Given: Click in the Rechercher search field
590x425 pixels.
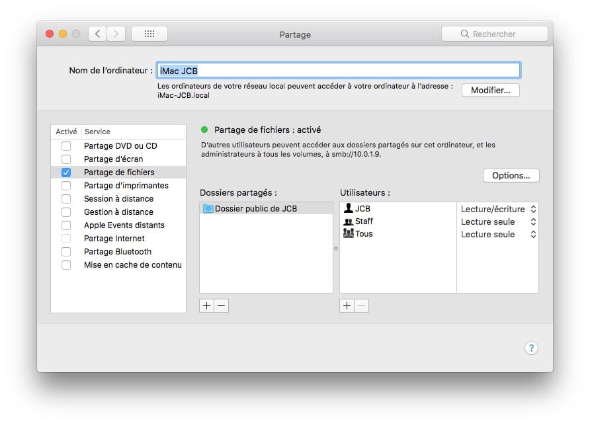Looking at the screenshot, I should 495,34.
